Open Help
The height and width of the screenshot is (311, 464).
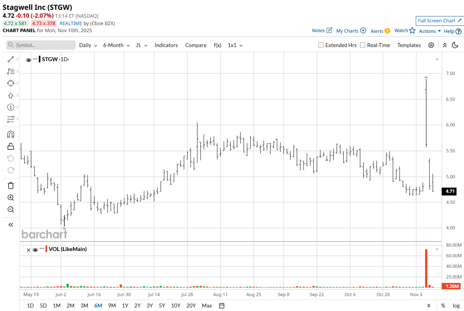(453, 31)
